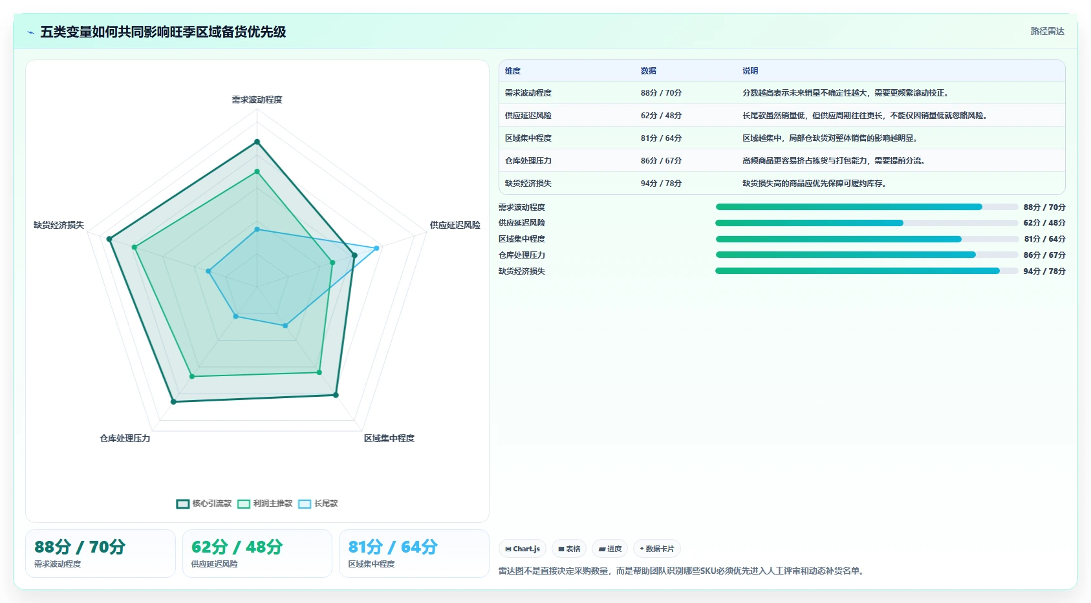Toggle the 长尾款 legend item

coord(318,503)
